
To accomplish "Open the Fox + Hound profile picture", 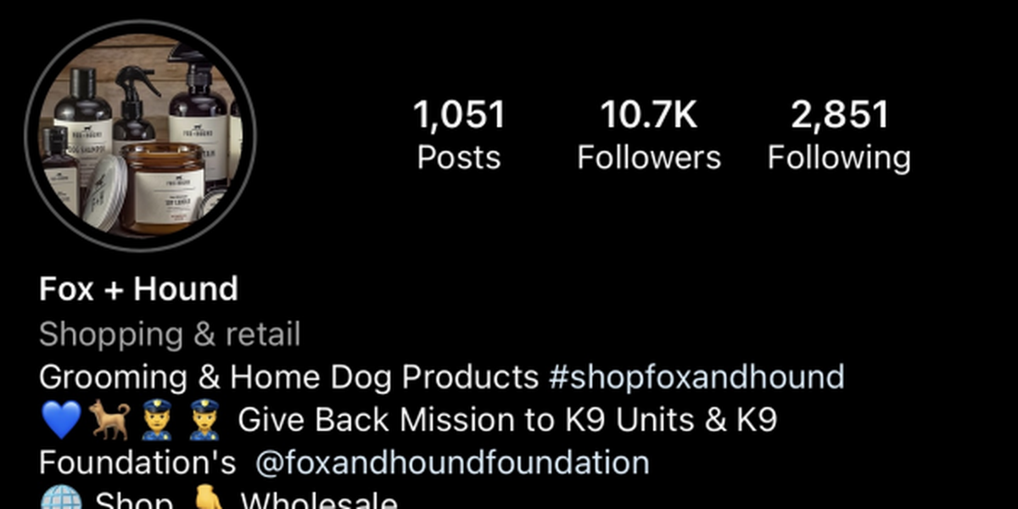I will tap(141, 136).
